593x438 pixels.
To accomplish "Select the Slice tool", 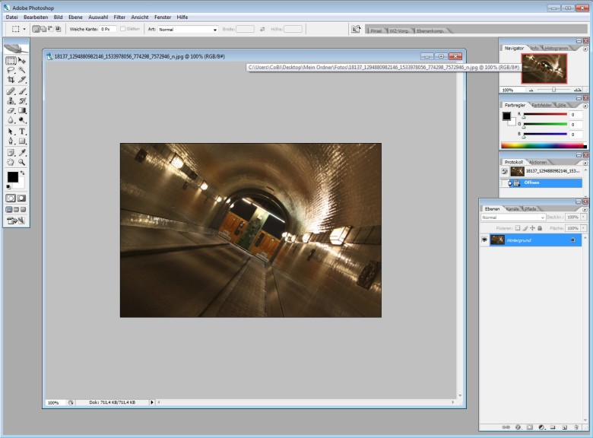I will 22,79.
